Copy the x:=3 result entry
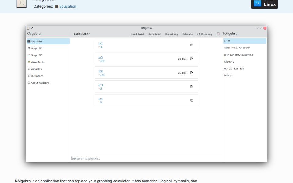The width and height of the screenshot is (293, 183). (x=192, y=86)
